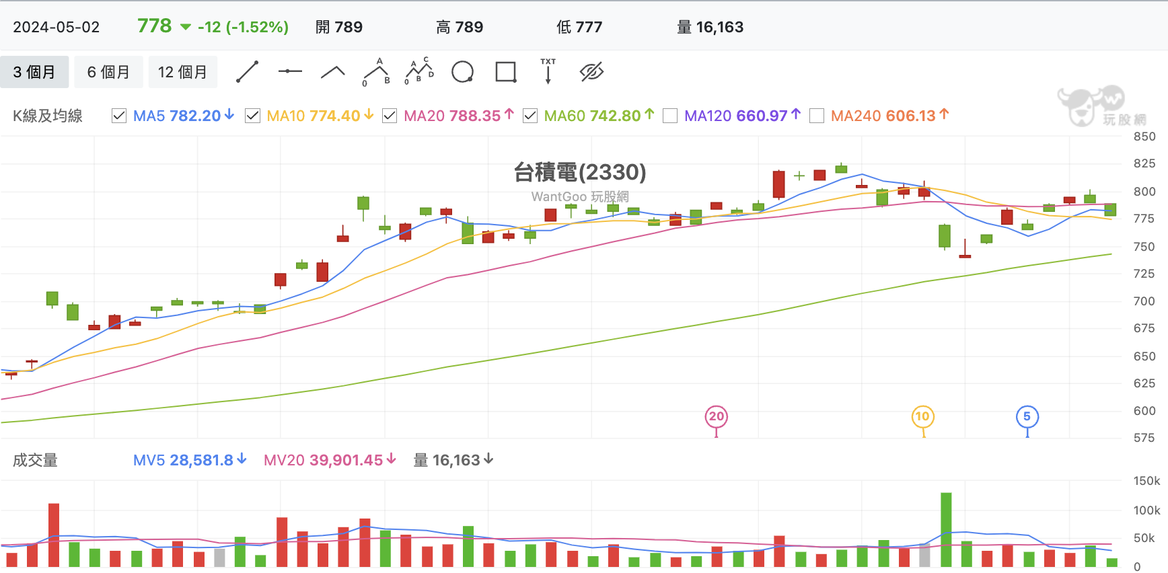Enable the MA120 moving average checkbox
1168x573 pixels.
point(670,116)
